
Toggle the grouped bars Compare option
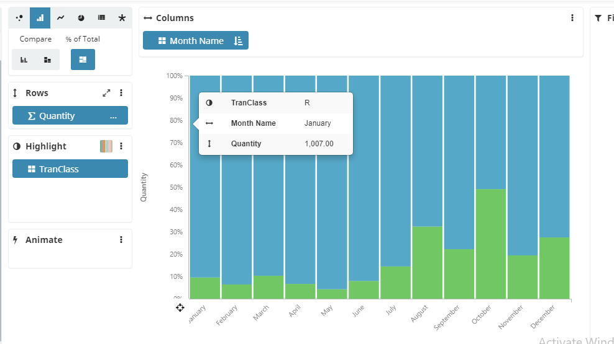[24, 60]
